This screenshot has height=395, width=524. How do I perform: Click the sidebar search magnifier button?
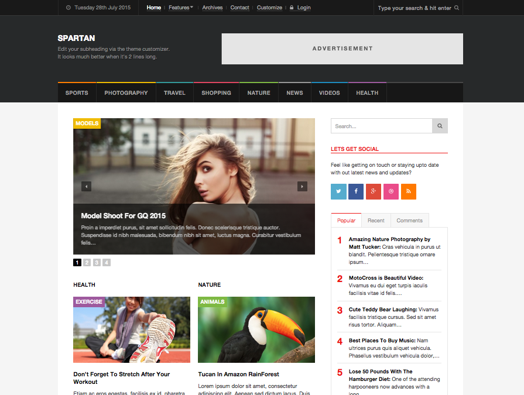440,126
